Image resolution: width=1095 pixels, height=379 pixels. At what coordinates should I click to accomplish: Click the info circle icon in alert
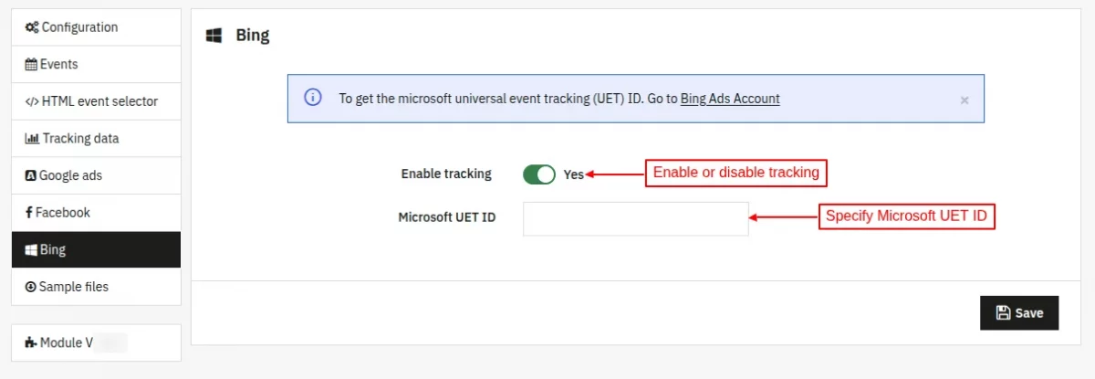(313, 98)
